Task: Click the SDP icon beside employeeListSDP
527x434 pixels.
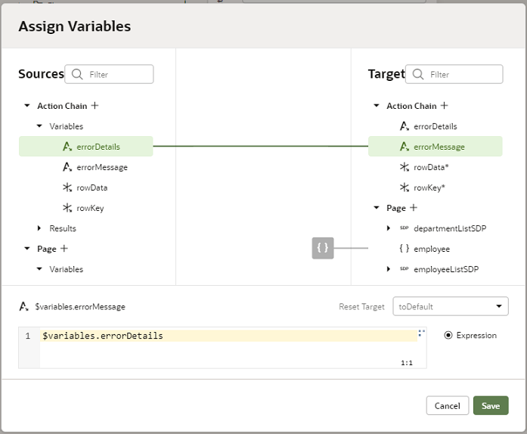Action: [405, 268]
